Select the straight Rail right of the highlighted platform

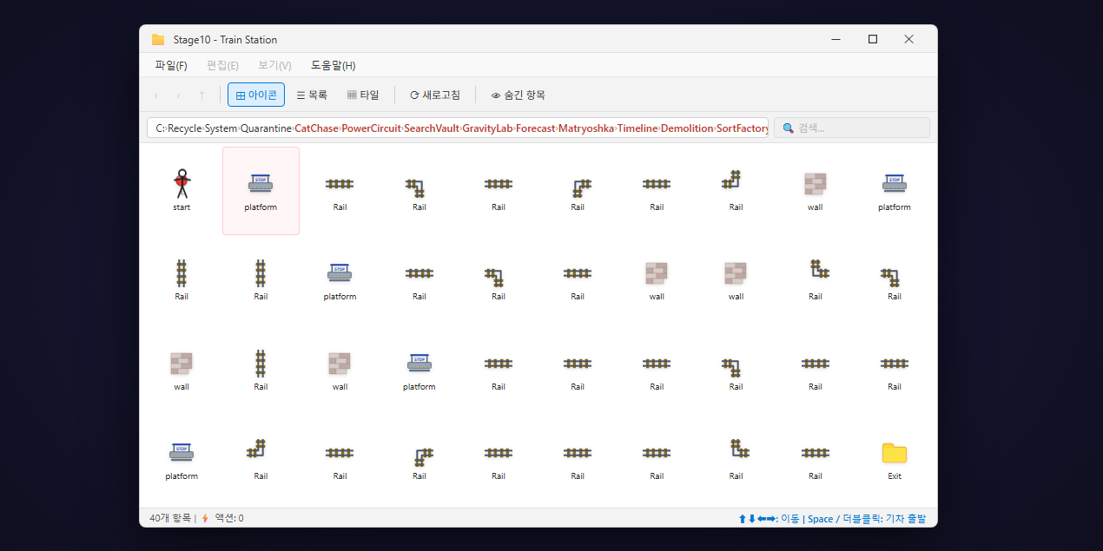coord(340,184)
